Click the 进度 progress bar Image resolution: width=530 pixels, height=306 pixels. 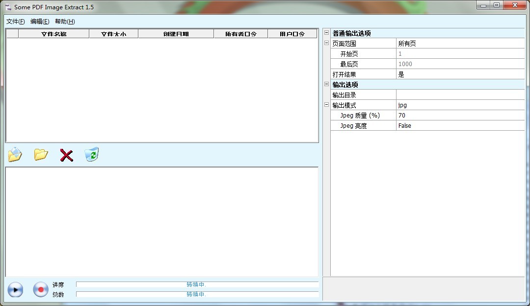click(x=197, y=284)
